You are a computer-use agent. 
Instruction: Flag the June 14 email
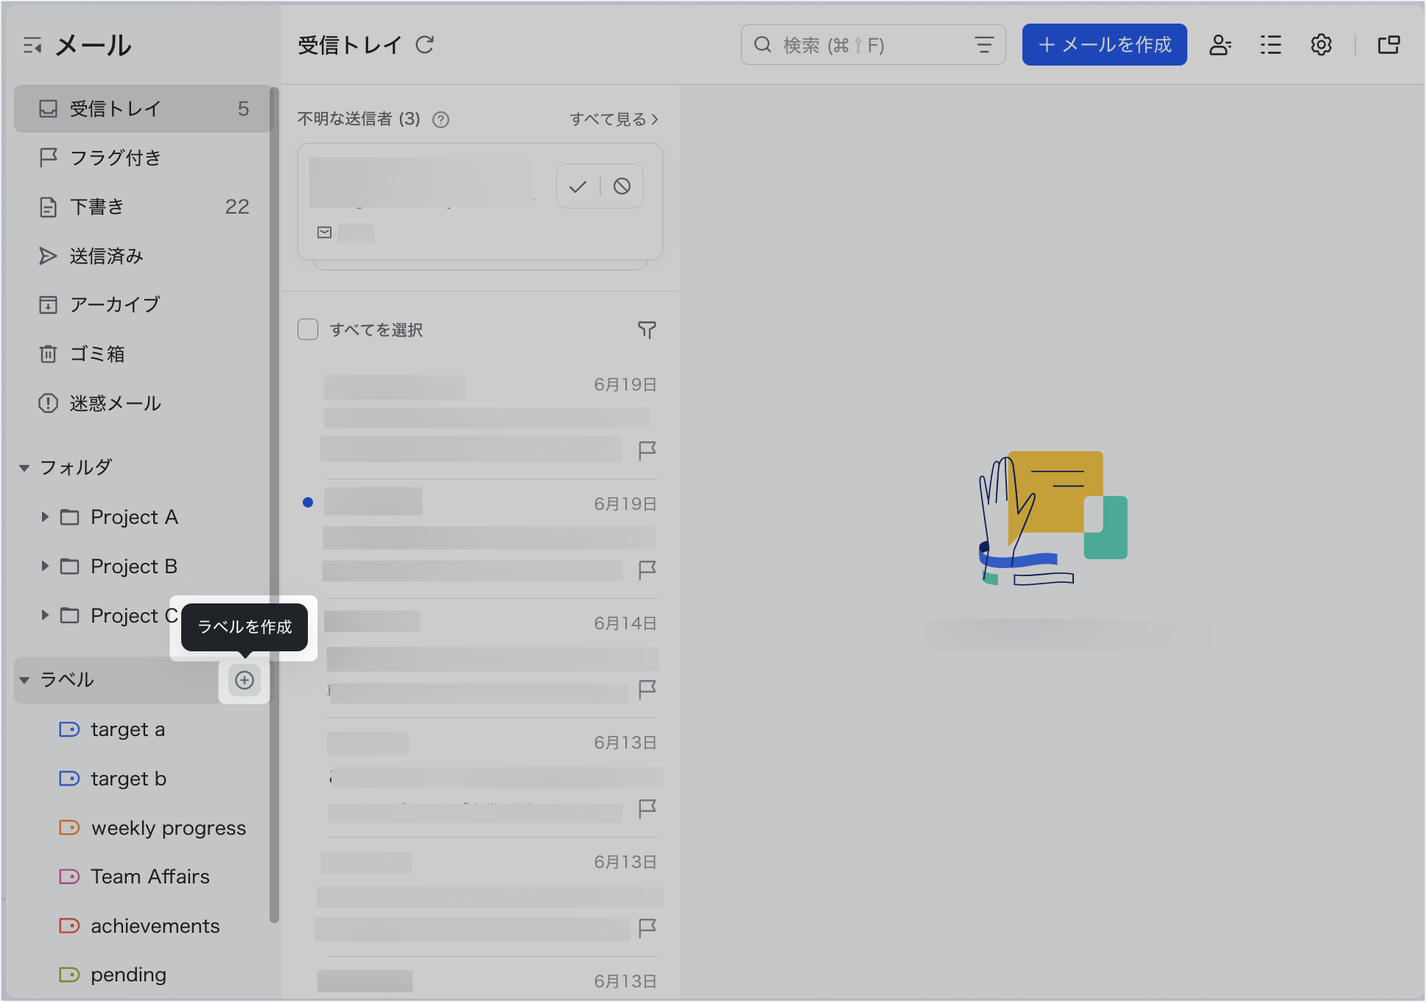pos(647,689)
